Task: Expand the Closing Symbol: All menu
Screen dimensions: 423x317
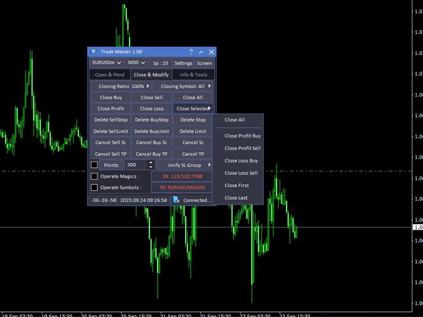Action: 183,86
